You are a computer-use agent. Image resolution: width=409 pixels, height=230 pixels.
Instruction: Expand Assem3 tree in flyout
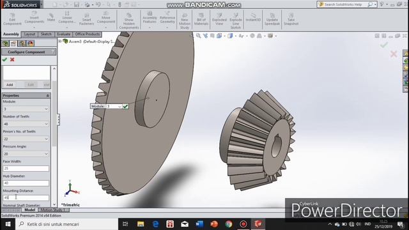point(60,41)
